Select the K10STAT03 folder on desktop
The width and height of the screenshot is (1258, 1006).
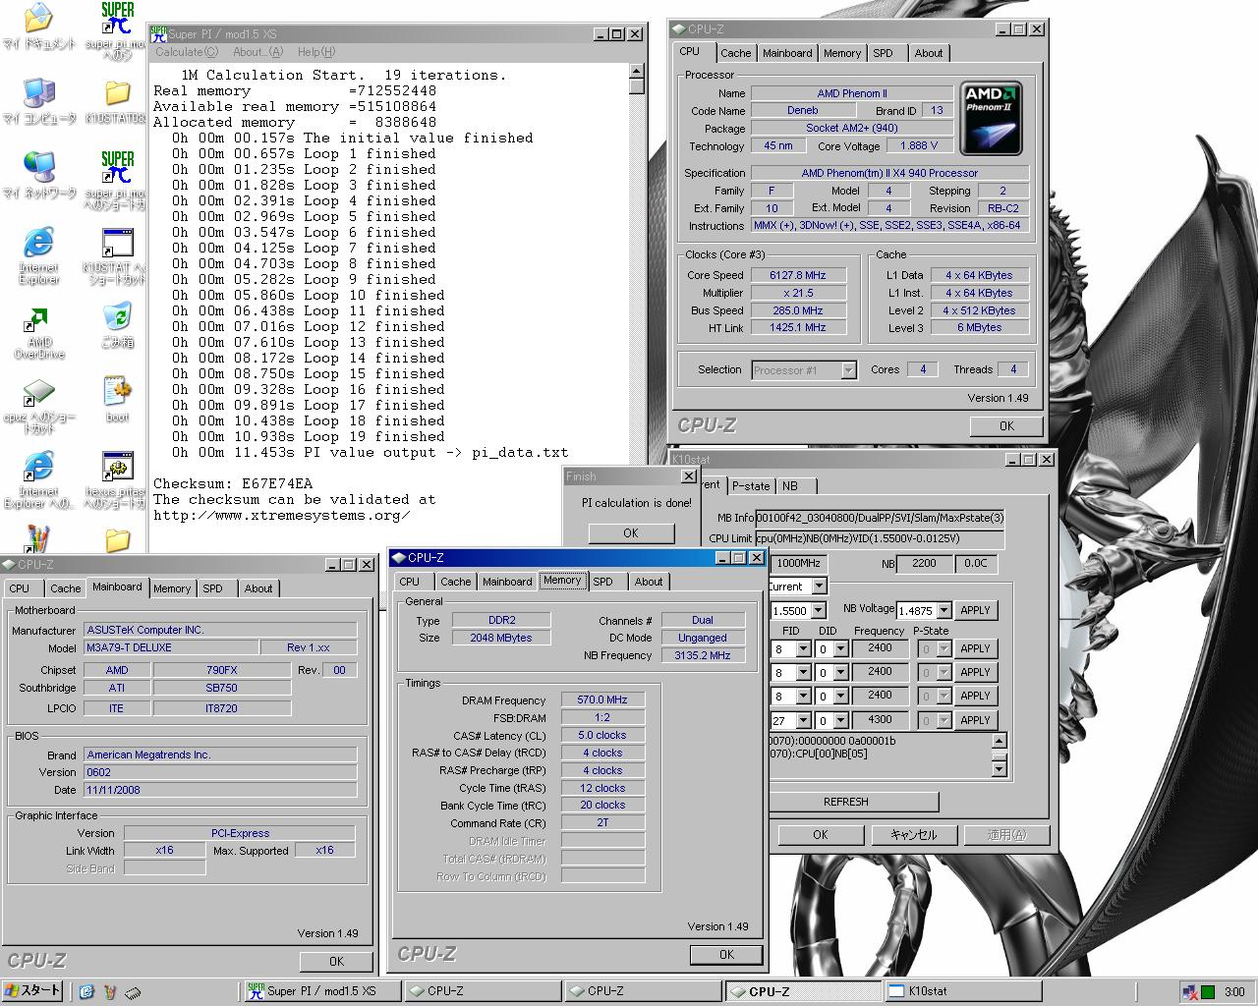pos(117,101)
